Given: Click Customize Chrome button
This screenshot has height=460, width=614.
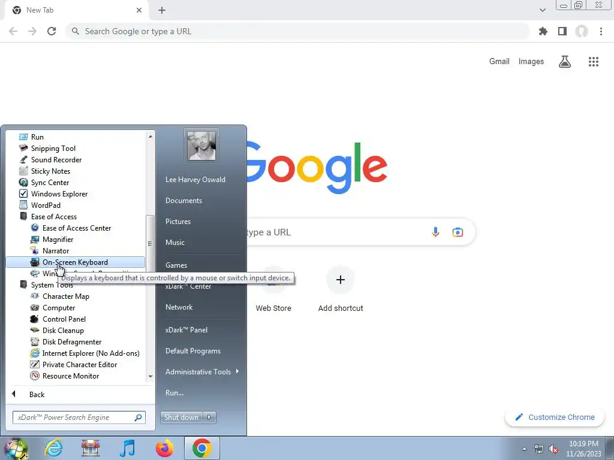Looking at the screenshot, I should point(555,417).
